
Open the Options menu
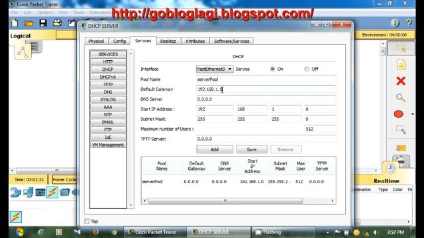click(45, 13)
